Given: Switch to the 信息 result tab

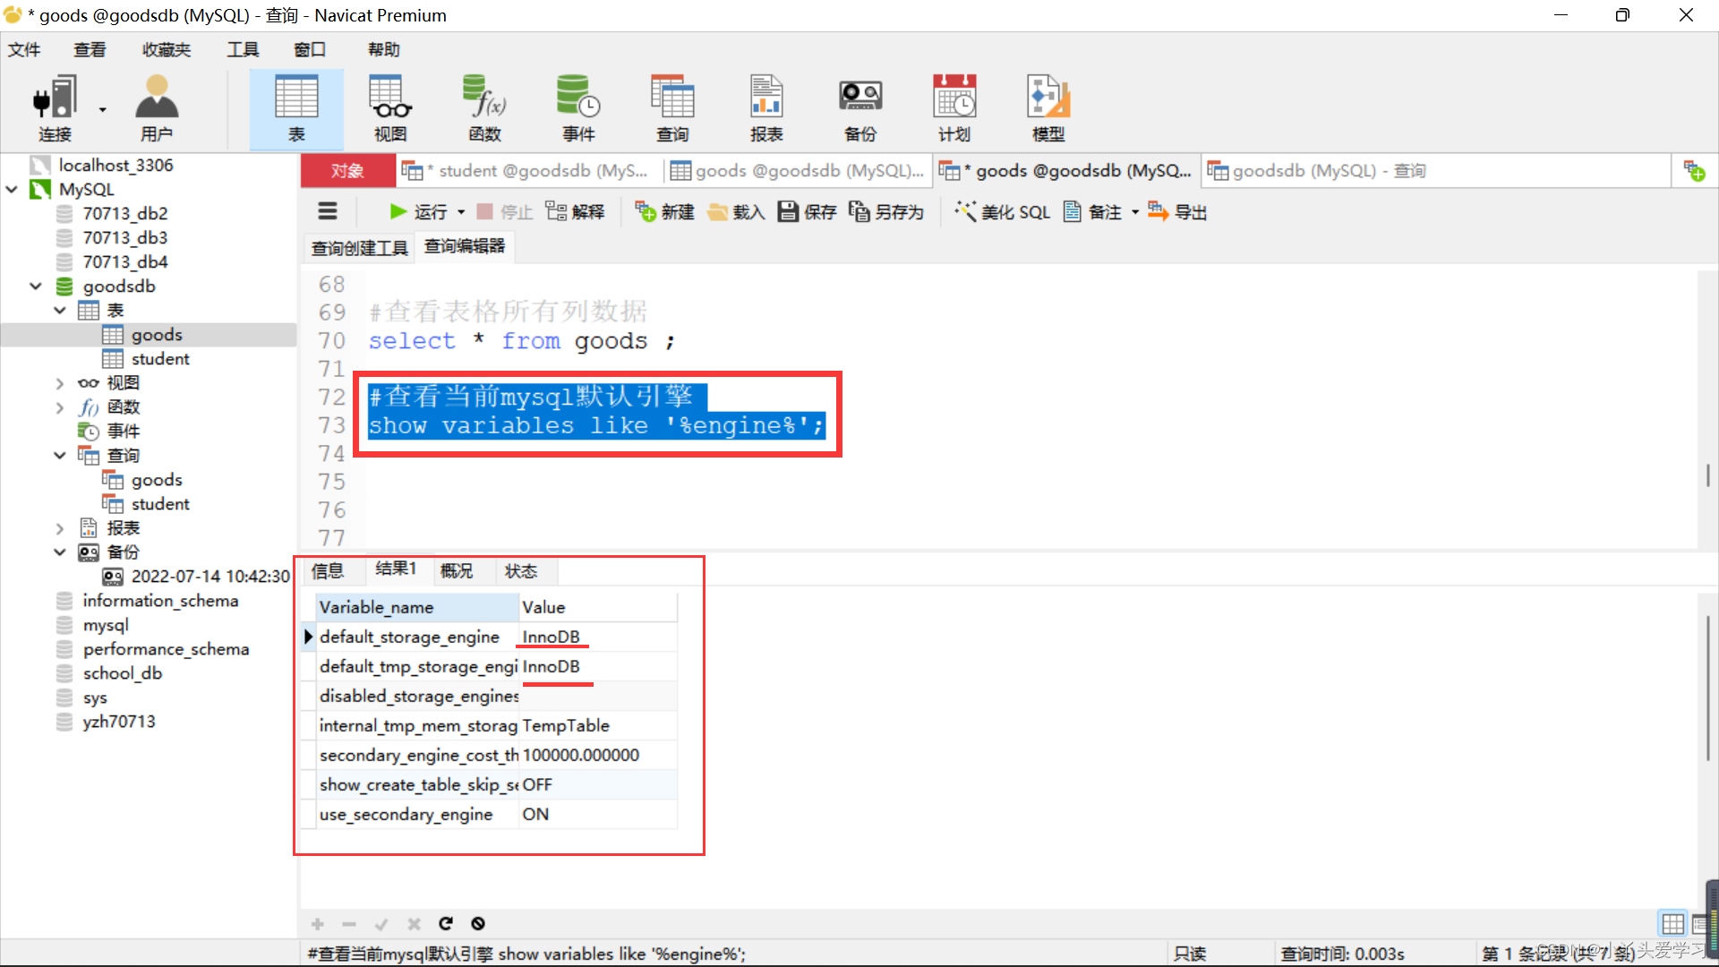Looking at the screenshot, I should pyautogui.click(x=328, y=570).
